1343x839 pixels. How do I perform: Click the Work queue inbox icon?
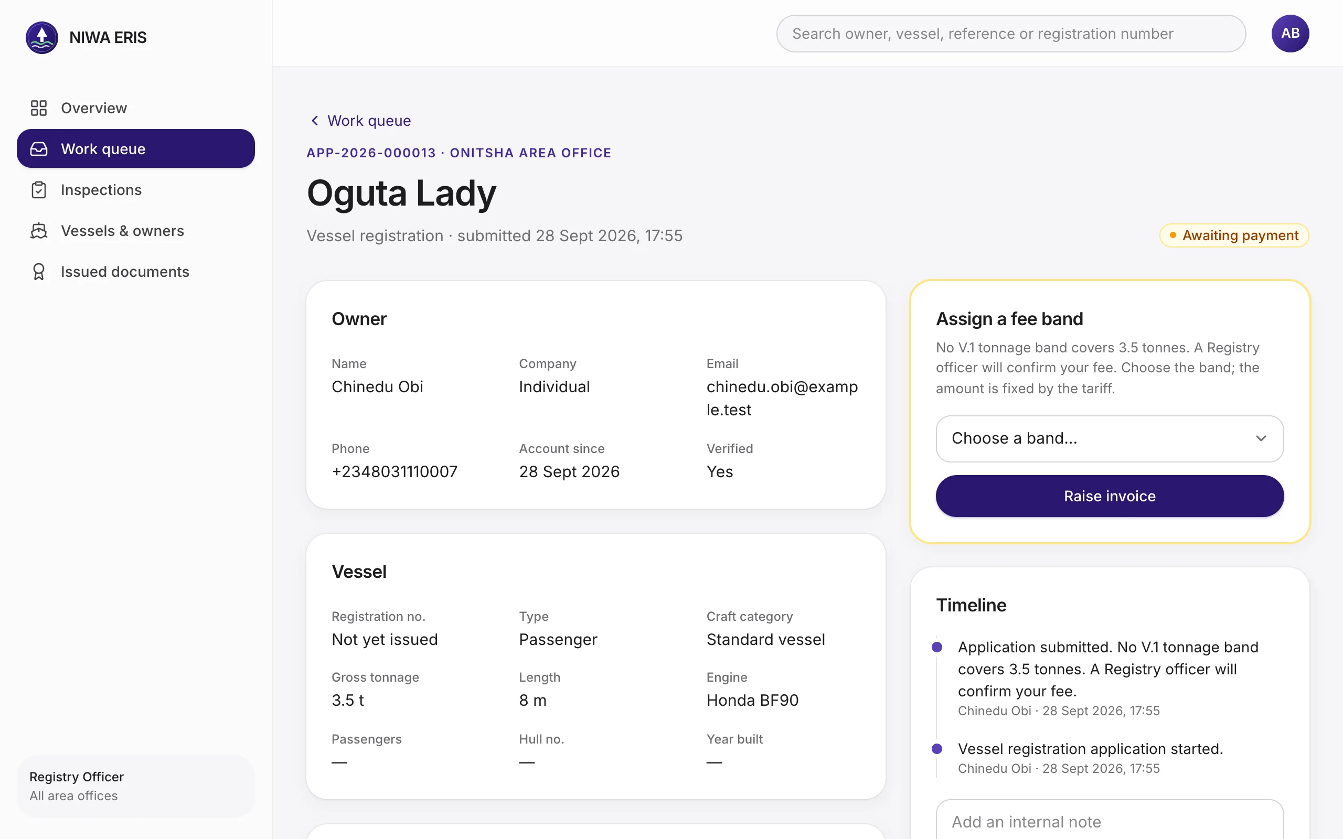[39, 149]
